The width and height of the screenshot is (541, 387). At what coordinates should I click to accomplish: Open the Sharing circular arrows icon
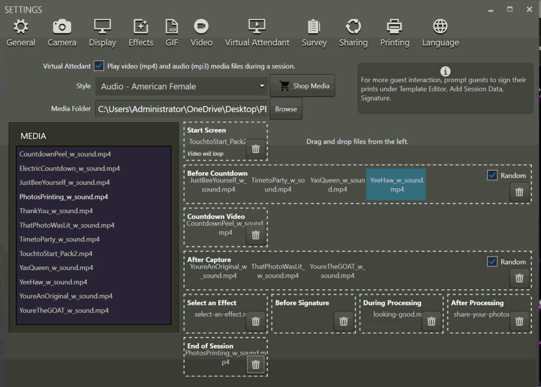coord(353,27)
